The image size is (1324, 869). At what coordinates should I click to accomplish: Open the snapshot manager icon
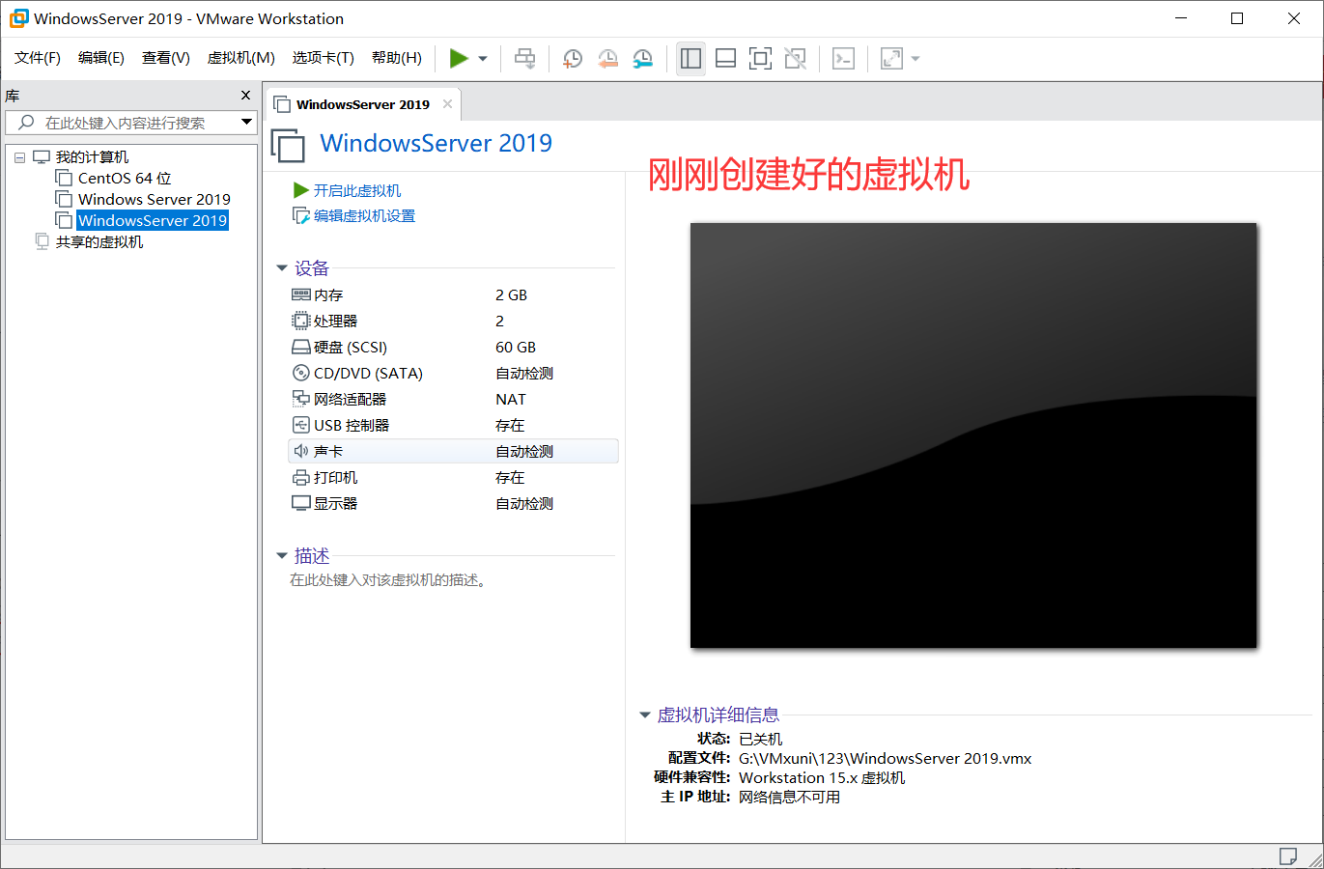643,59
